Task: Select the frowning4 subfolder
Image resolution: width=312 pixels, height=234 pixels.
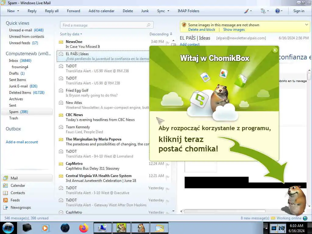Action: 20,67
